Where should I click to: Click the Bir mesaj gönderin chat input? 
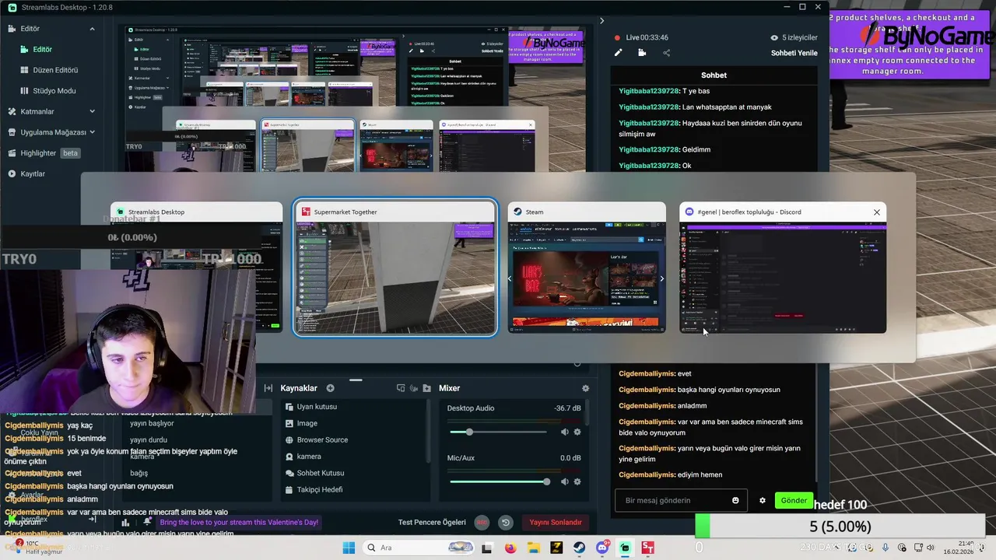click(672, 500)
